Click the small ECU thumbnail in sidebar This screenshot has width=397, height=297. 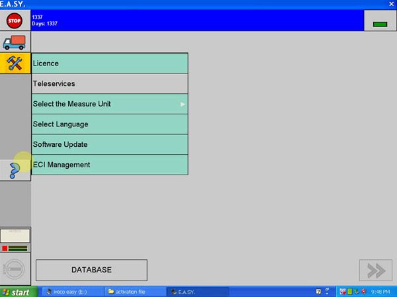15,235
